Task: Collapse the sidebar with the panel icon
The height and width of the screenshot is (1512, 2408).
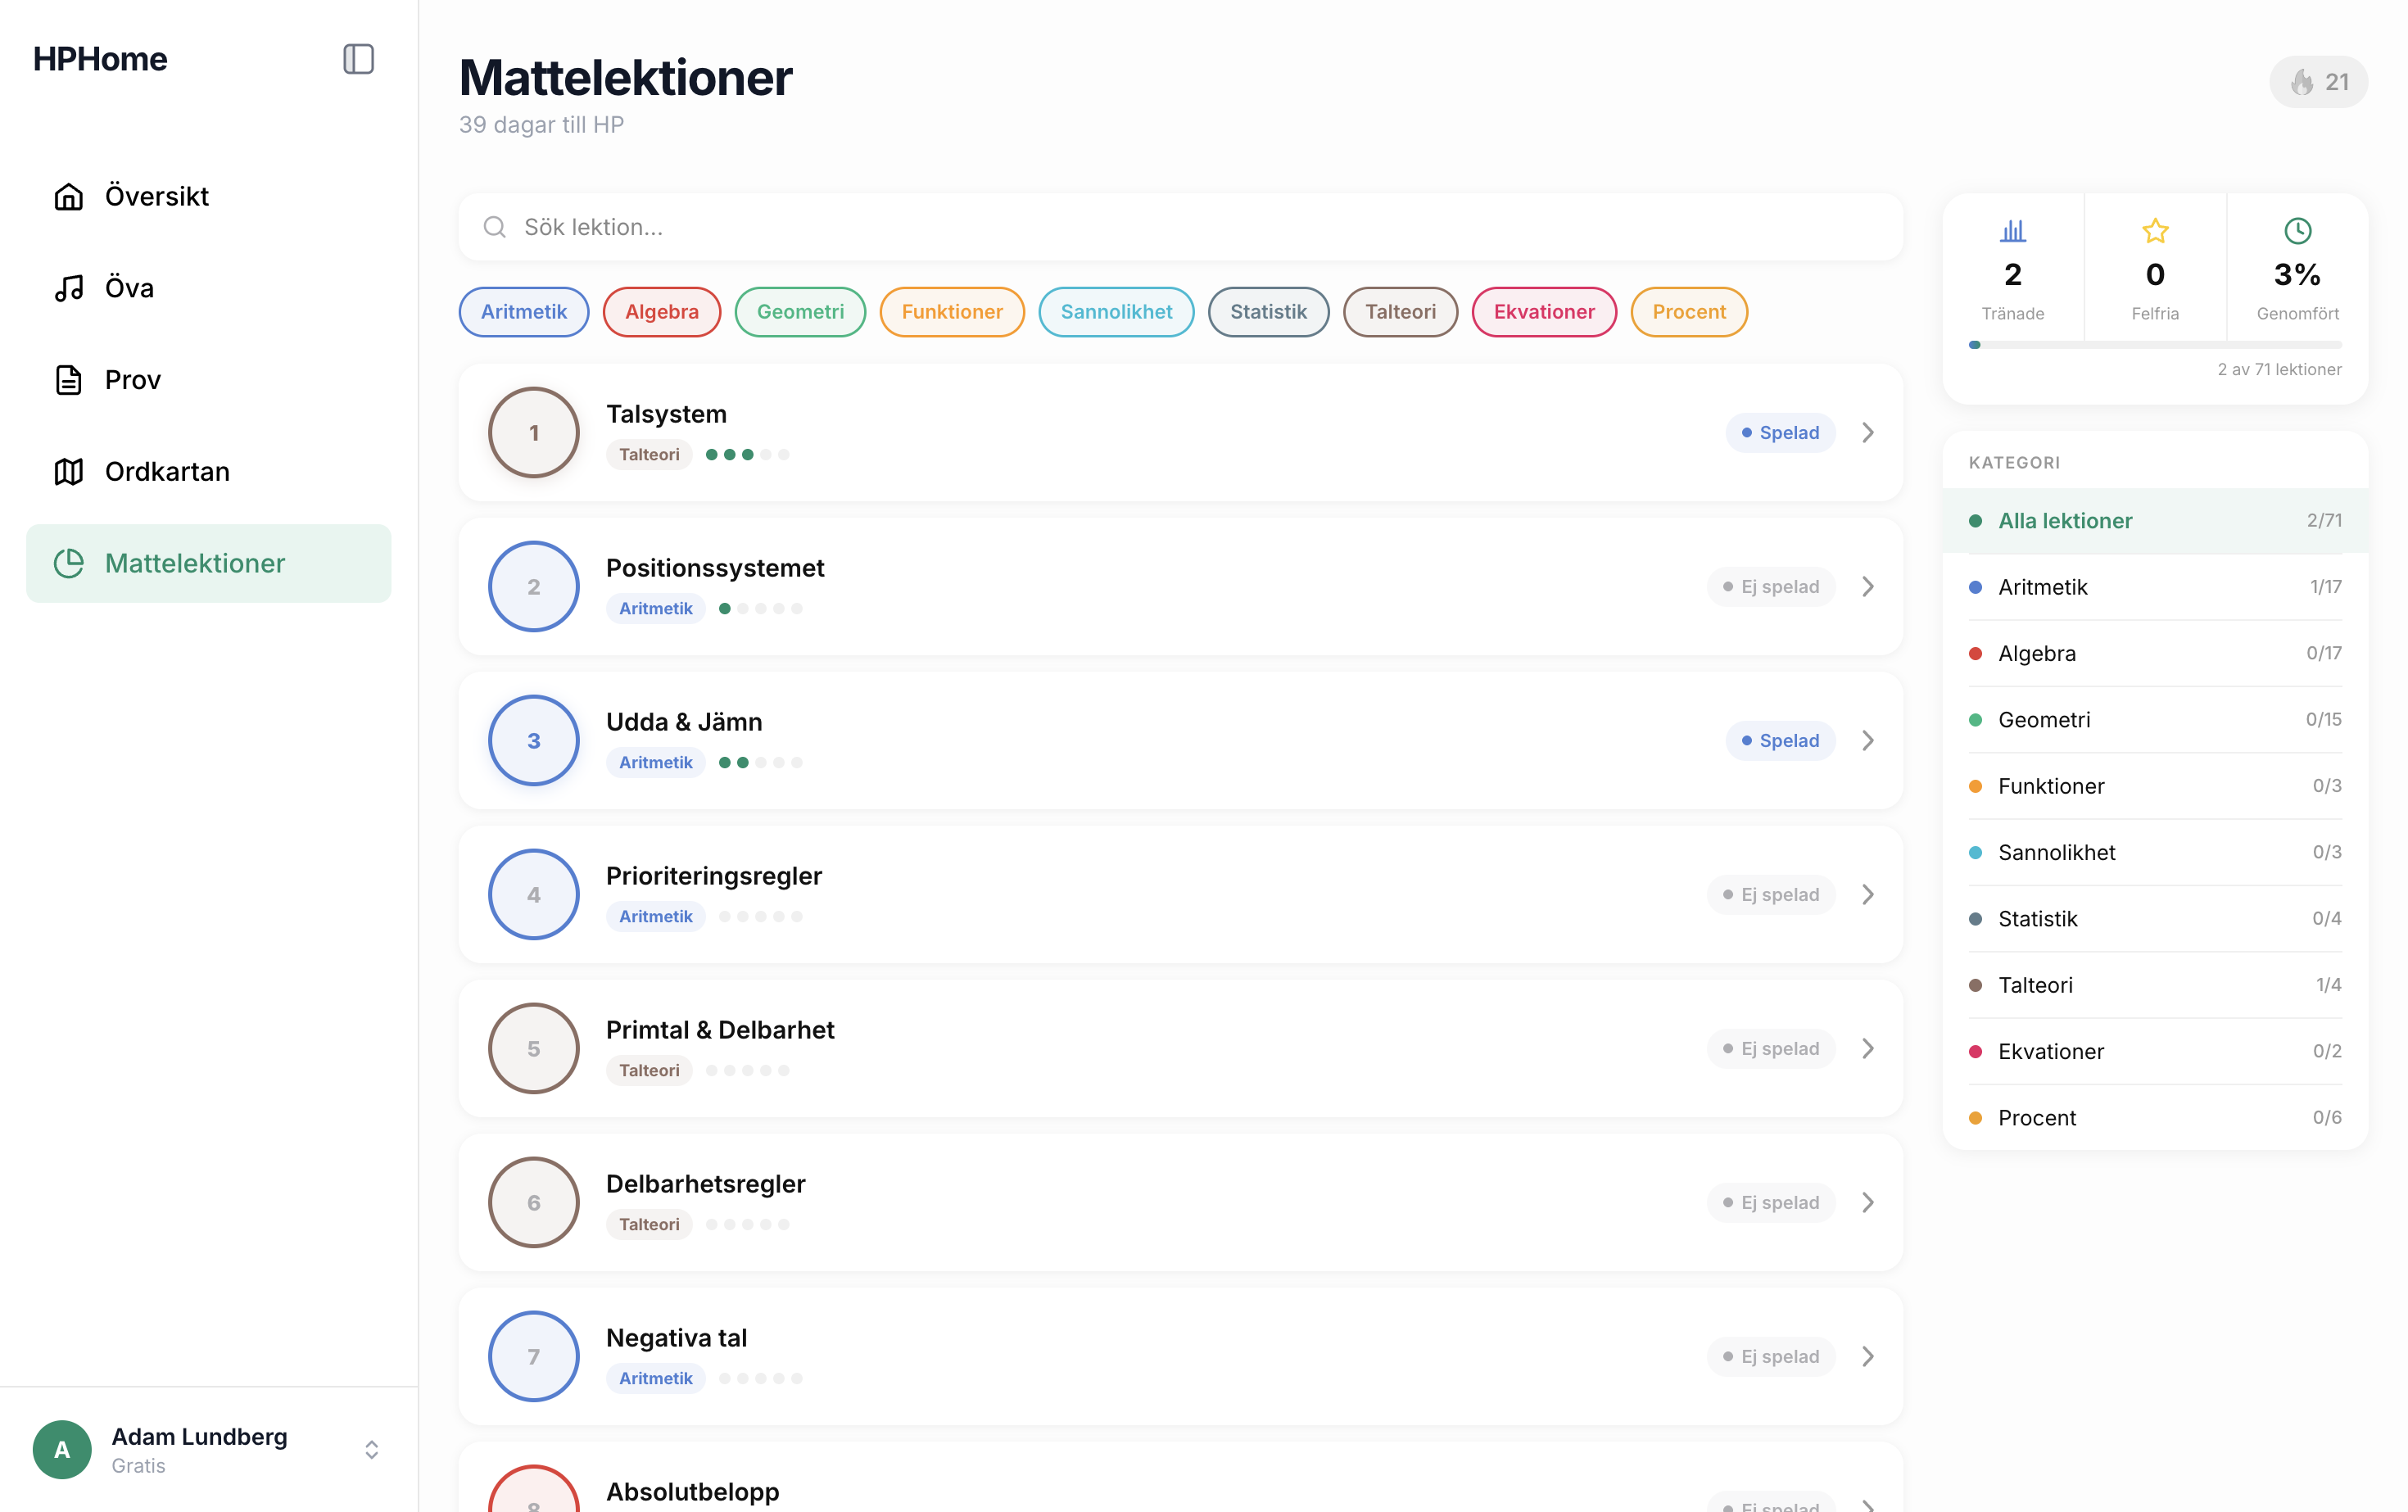Action: point(358,59)
